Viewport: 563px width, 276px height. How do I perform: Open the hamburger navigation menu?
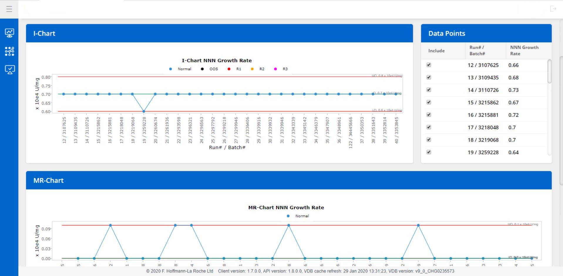(x=9, y=9)
